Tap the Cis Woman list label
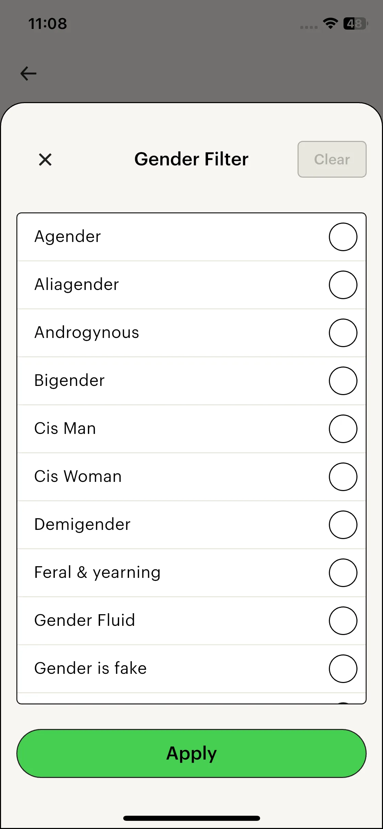Screen dimensions: 383x829 [78, 476]
